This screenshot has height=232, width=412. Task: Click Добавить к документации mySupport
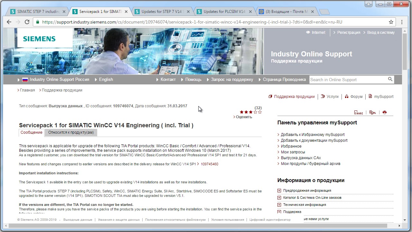coord(314,140)
